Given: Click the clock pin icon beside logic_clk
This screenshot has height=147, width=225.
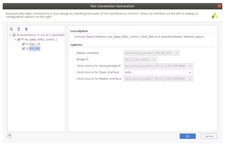Looking at the screenshot, I should pos(27,44).
